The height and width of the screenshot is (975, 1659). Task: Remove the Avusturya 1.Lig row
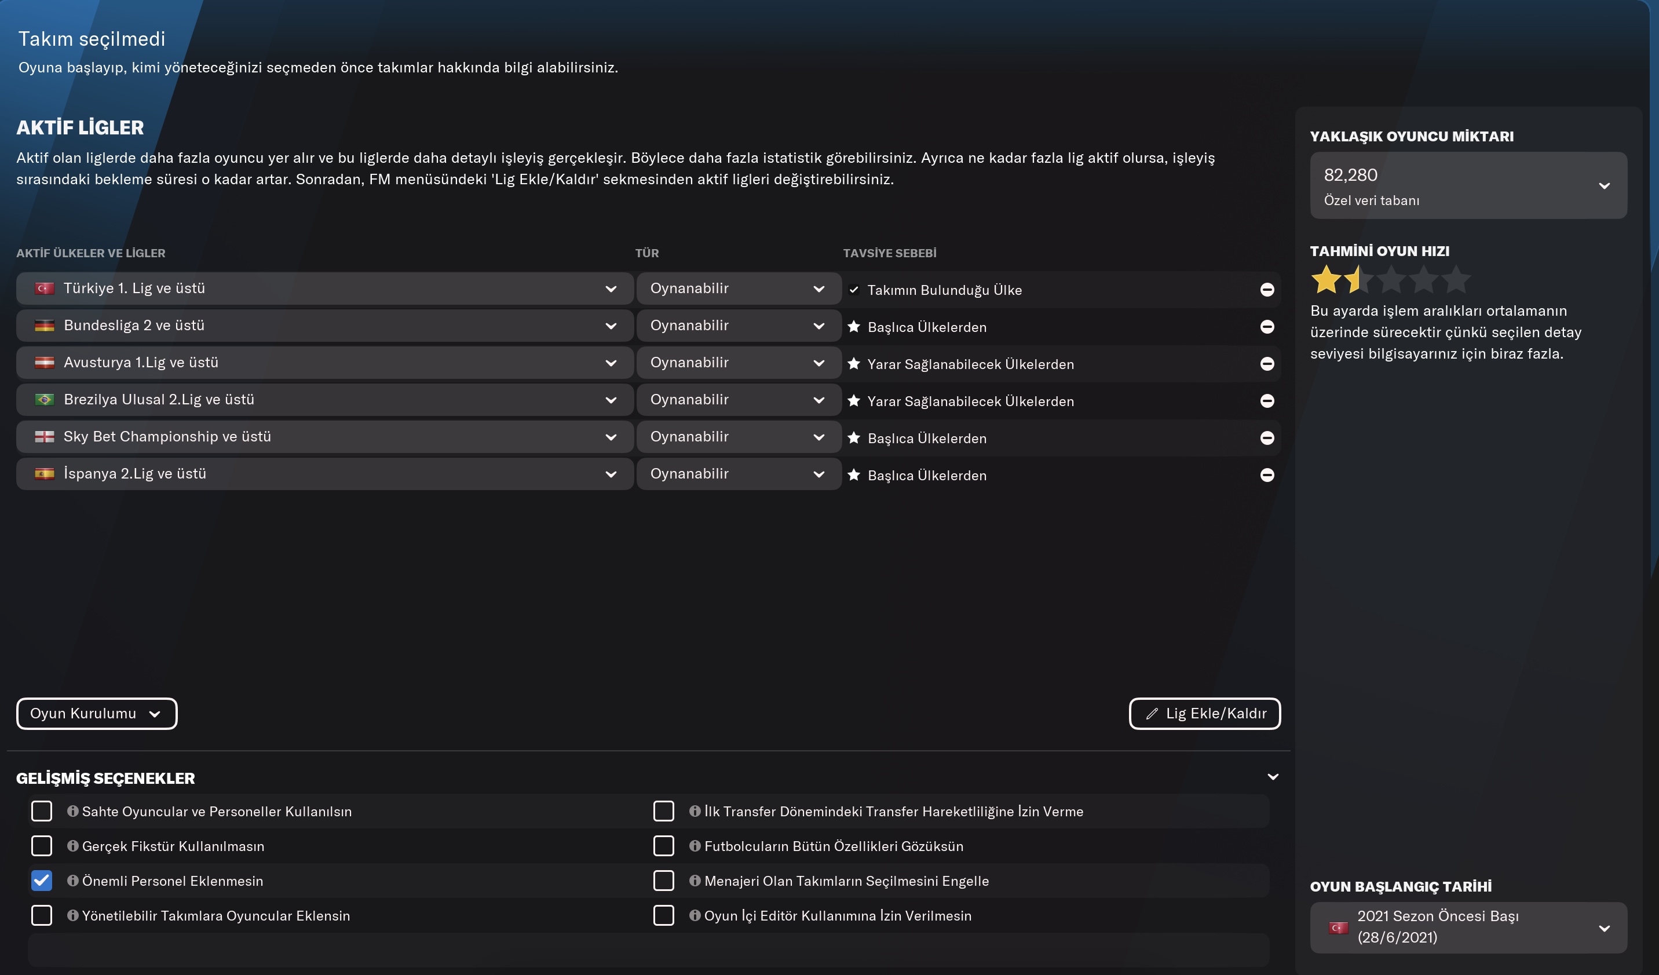coord(1267,363)
